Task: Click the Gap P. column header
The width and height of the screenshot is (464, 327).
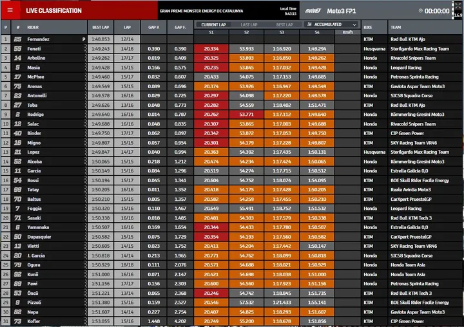Action: [154, 27]
